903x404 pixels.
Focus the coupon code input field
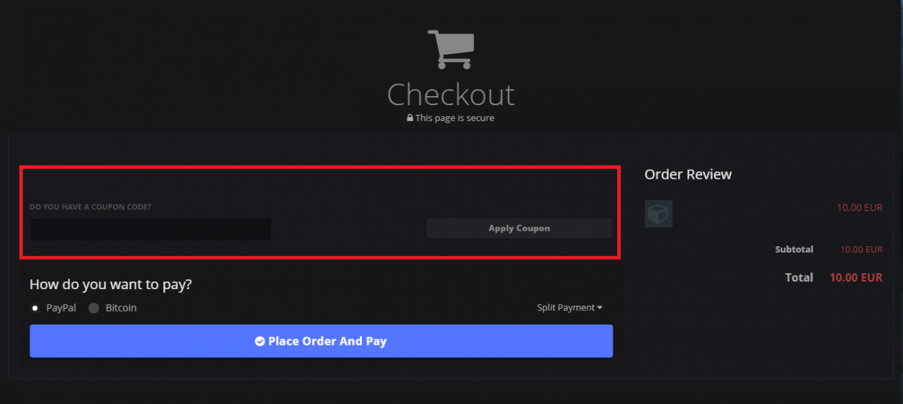(x=150, y=229)
